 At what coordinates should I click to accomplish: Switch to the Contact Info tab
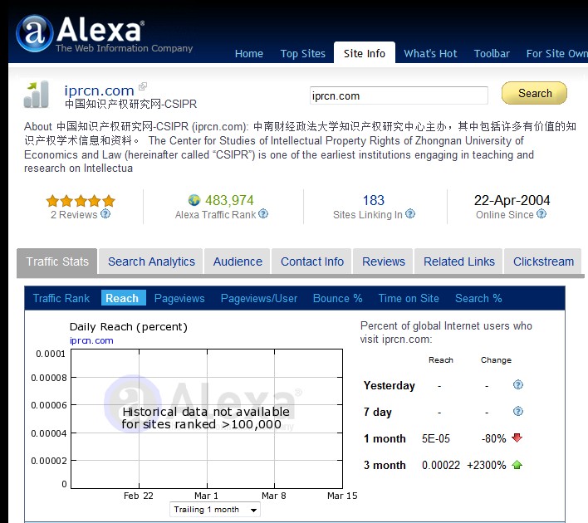click(312, 261)
